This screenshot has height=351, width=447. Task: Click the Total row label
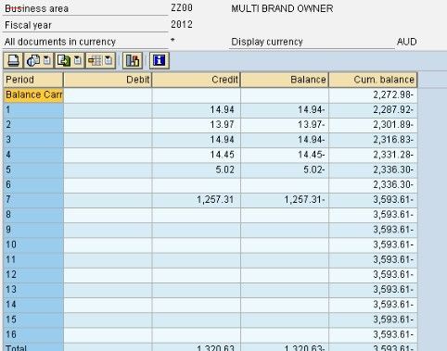33,347
